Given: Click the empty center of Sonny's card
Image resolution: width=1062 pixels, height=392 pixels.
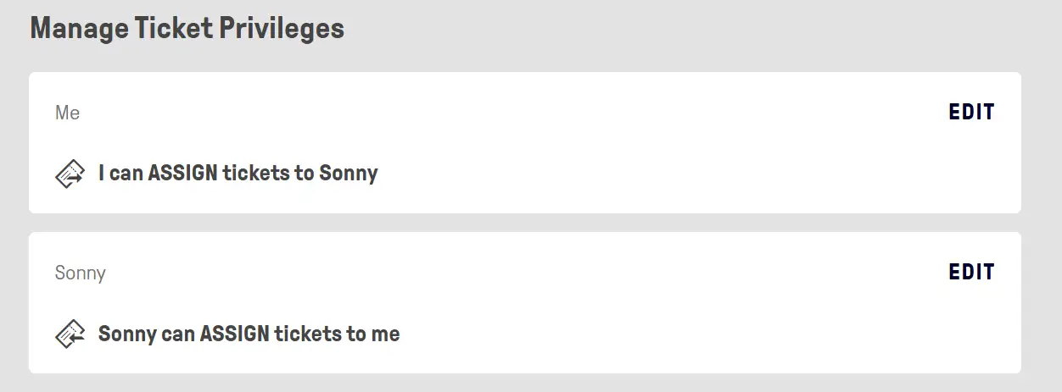Looking at the screenshot, I should click(594, 302).
